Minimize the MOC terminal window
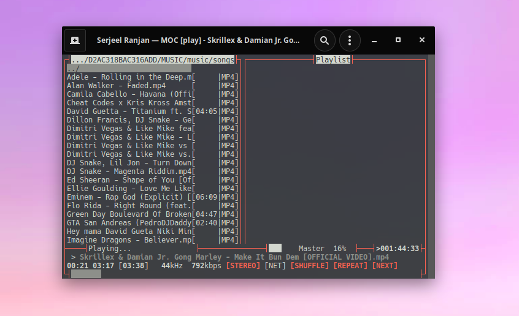This screenshot has height=316, width=519. coord(374,40)
